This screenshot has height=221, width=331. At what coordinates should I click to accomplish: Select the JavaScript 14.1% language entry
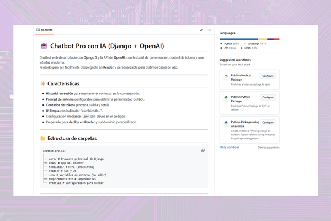pyautogui.click(x=255, y=44)
